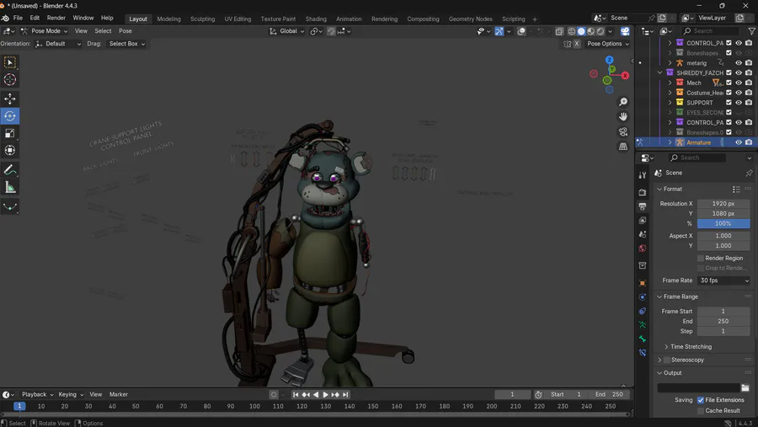Click the X axis on navigation gizmo
This screenshot has height=427, width=758.
click(x=625, y=76)
